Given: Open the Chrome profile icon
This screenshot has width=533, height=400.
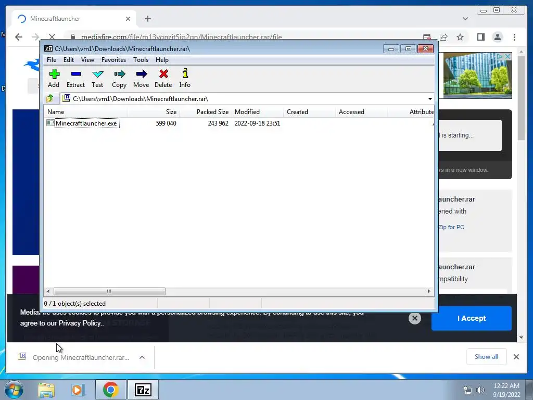Looking at the screenshot, I should click(x=498, y=37).
